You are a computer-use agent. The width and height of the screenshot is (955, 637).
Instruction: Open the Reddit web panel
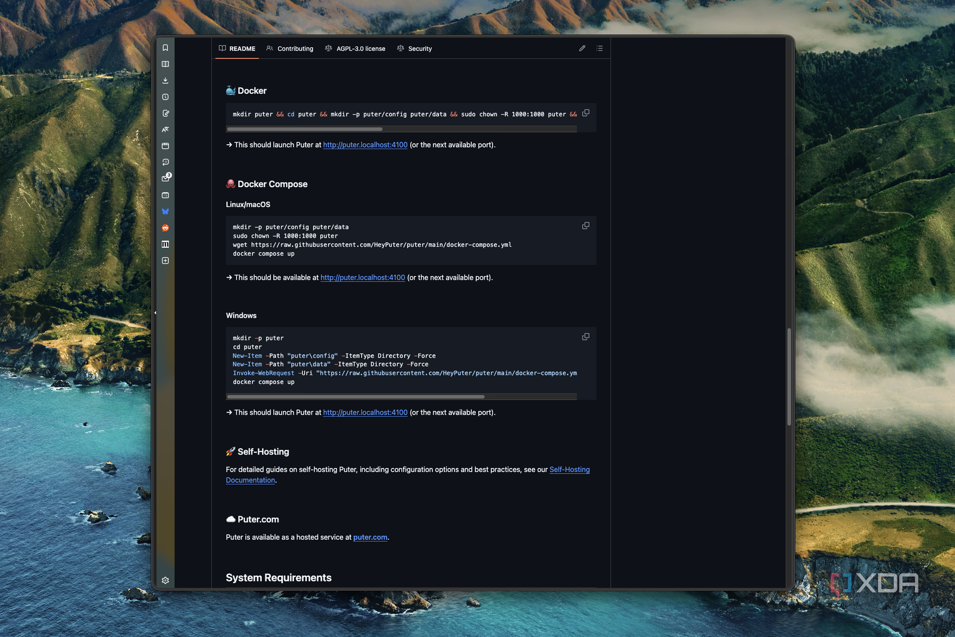click(x=165, y=228)
